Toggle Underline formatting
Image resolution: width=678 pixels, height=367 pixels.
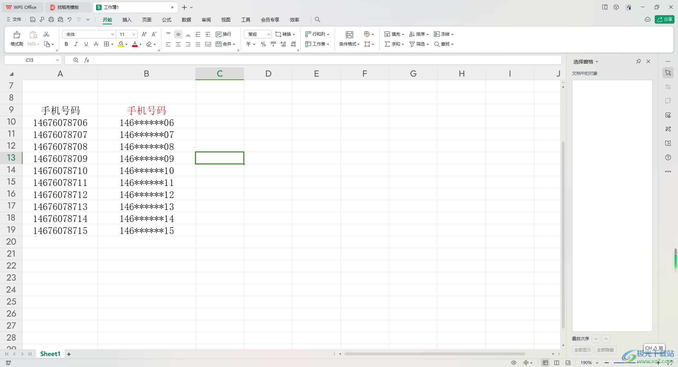coord(86,44)
